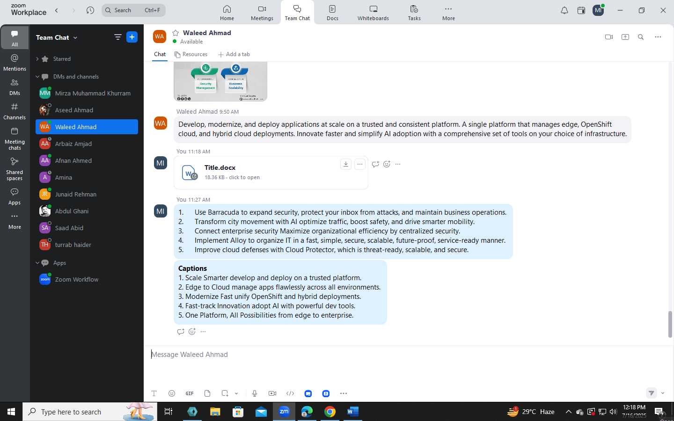Open the notifications bell

coord(564,10)
